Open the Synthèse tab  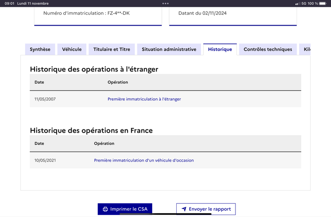(x=40, y=49)
